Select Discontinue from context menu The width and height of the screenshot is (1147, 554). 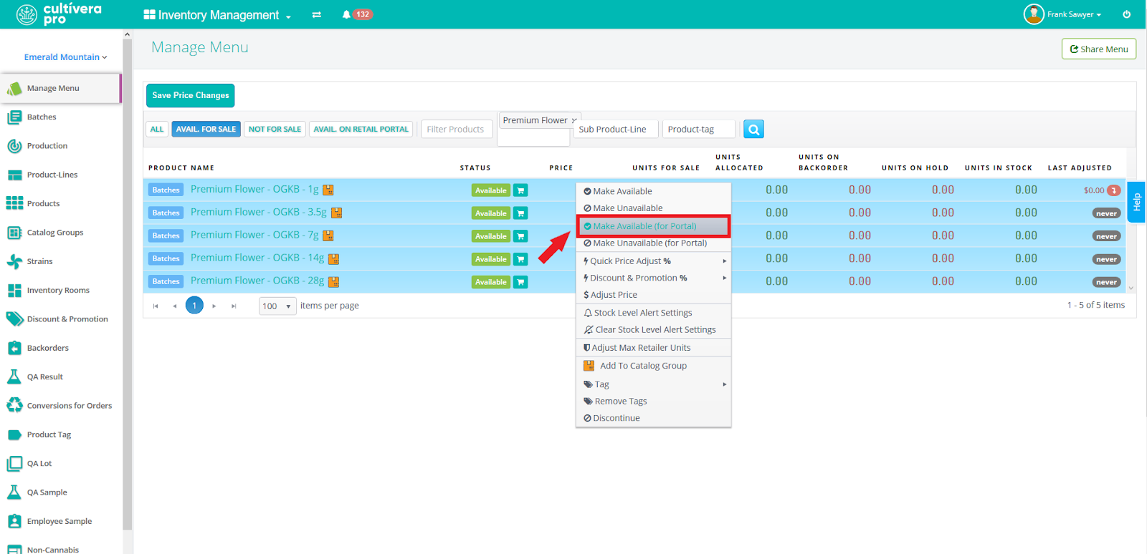pos(654,418)
